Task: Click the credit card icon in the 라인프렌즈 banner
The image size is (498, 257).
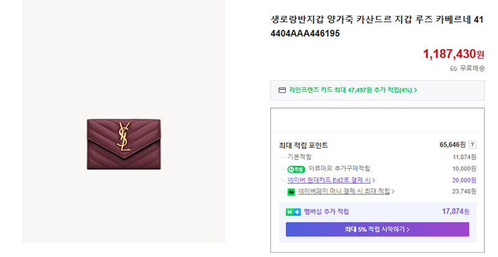Action: coord(282,90)
